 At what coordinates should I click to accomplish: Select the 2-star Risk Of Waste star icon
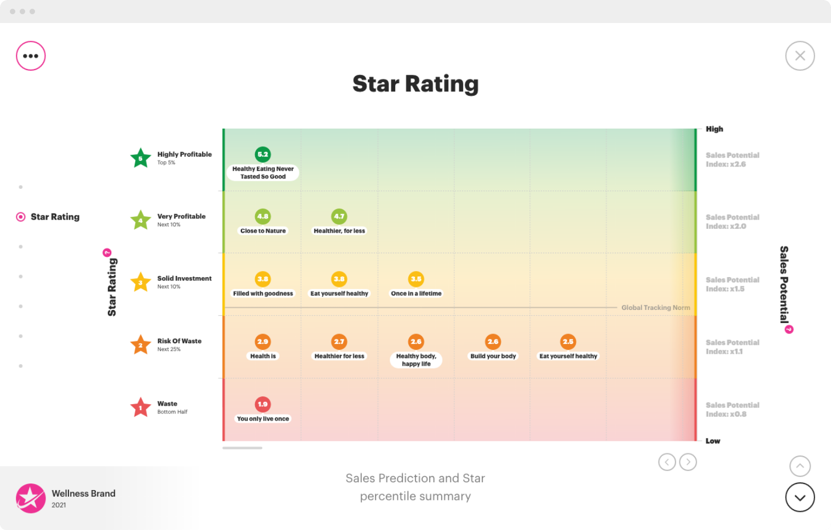tap(140, 345)
